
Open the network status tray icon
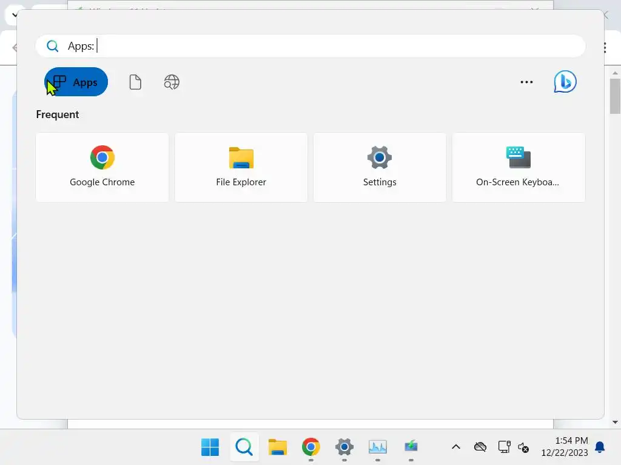[x=504, y=447]
